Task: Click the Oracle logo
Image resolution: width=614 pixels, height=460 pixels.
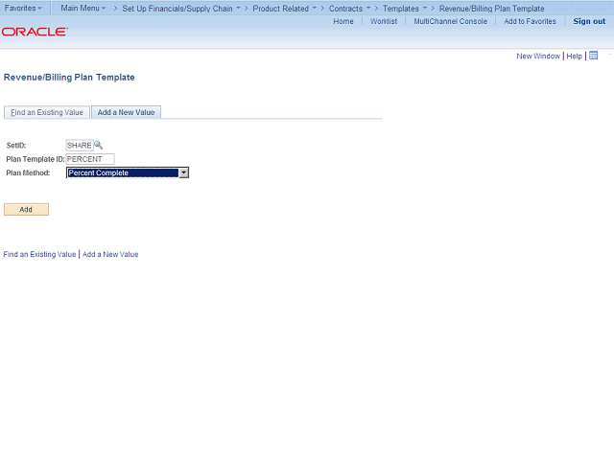Action: (35, 32)
